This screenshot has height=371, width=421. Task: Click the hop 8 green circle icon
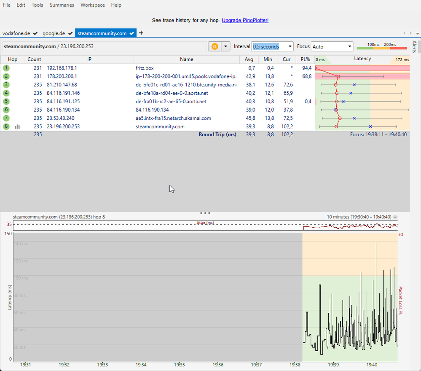(x=6, y=126)
